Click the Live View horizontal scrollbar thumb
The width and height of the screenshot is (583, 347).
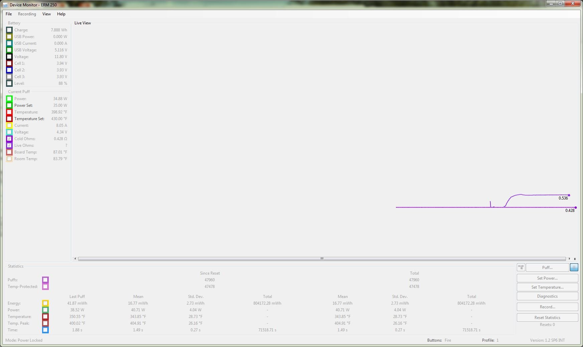point(322,259)
